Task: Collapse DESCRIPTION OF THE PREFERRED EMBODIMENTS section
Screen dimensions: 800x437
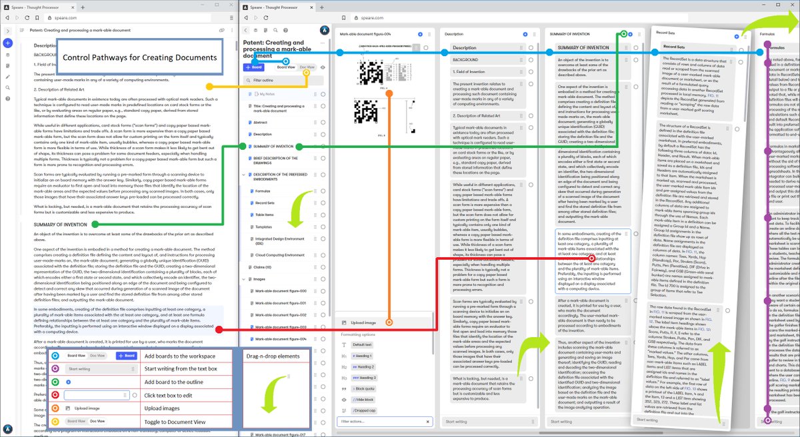Action: coord(245,175)
